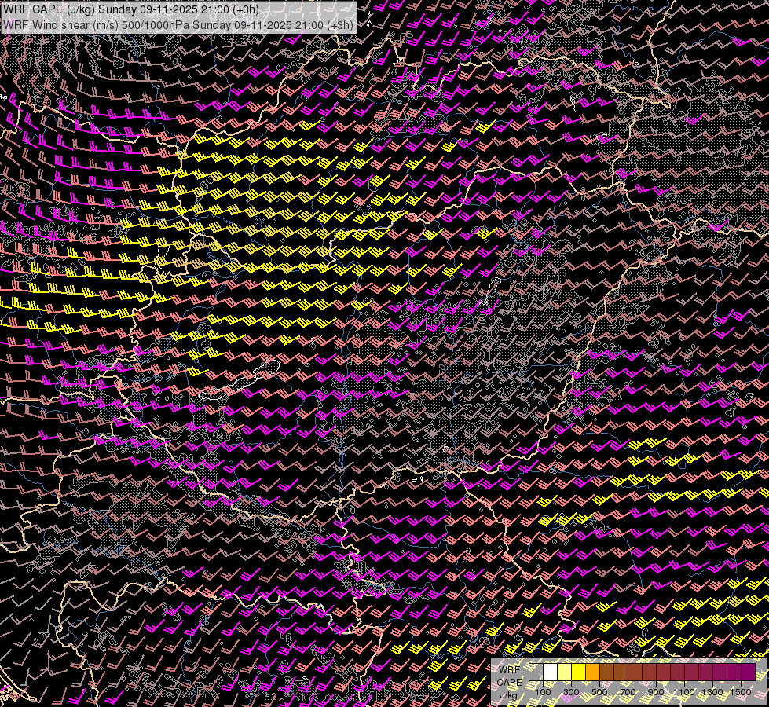Screen dimensions: 769x707
Task: Click the J/kg unit label in legend
Action: pos(508,694)
